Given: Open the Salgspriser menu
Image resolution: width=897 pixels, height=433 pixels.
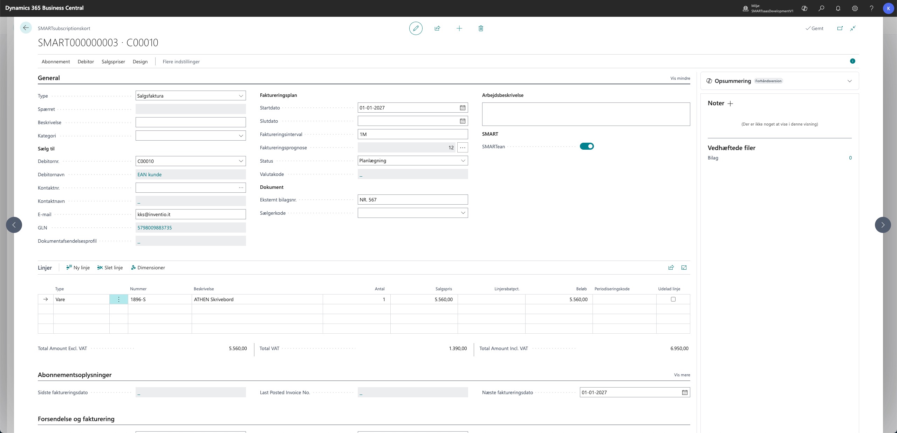Looking at the screenshot, I should [x=113, y=62].
